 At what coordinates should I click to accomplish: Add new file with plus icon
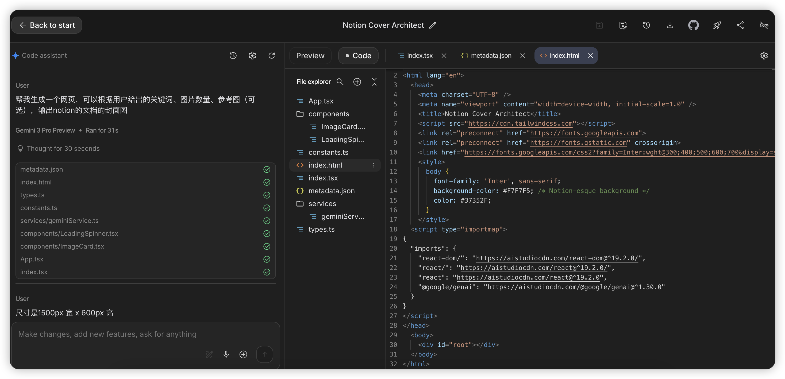pyautogui.click(x=357, y=82)
